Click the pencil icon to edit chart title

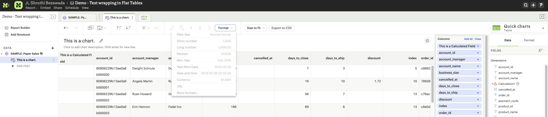tap(101, 41)
